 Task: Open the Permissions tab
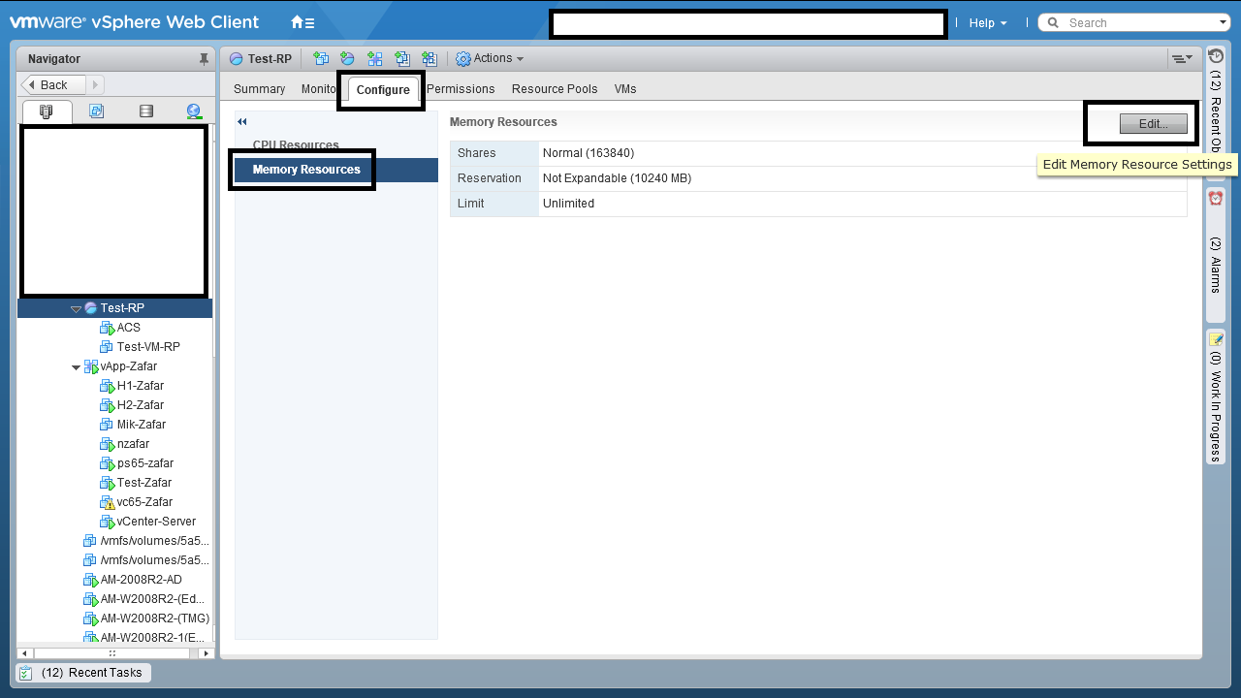click(x=461, y=89)
